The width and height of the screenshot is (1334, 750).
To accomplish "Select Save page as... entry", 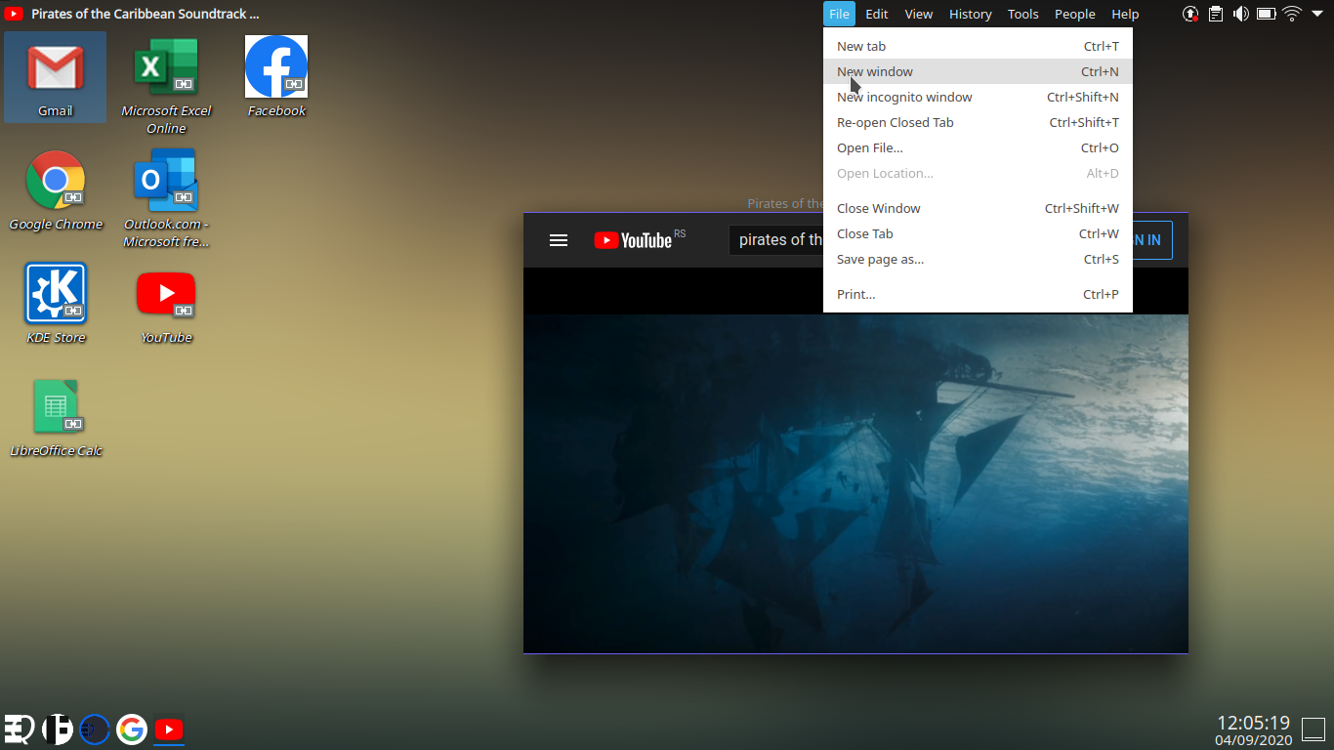I will tap(978, 259).
